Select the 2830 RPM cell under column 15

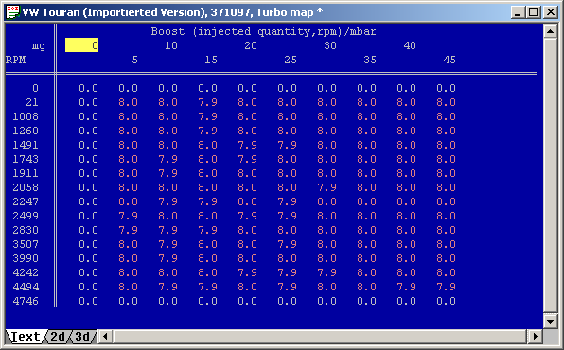point(207,230)
